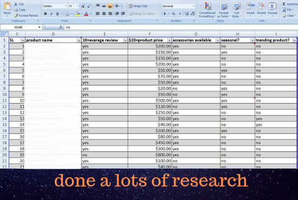Apply percent style format

[173, 14]
